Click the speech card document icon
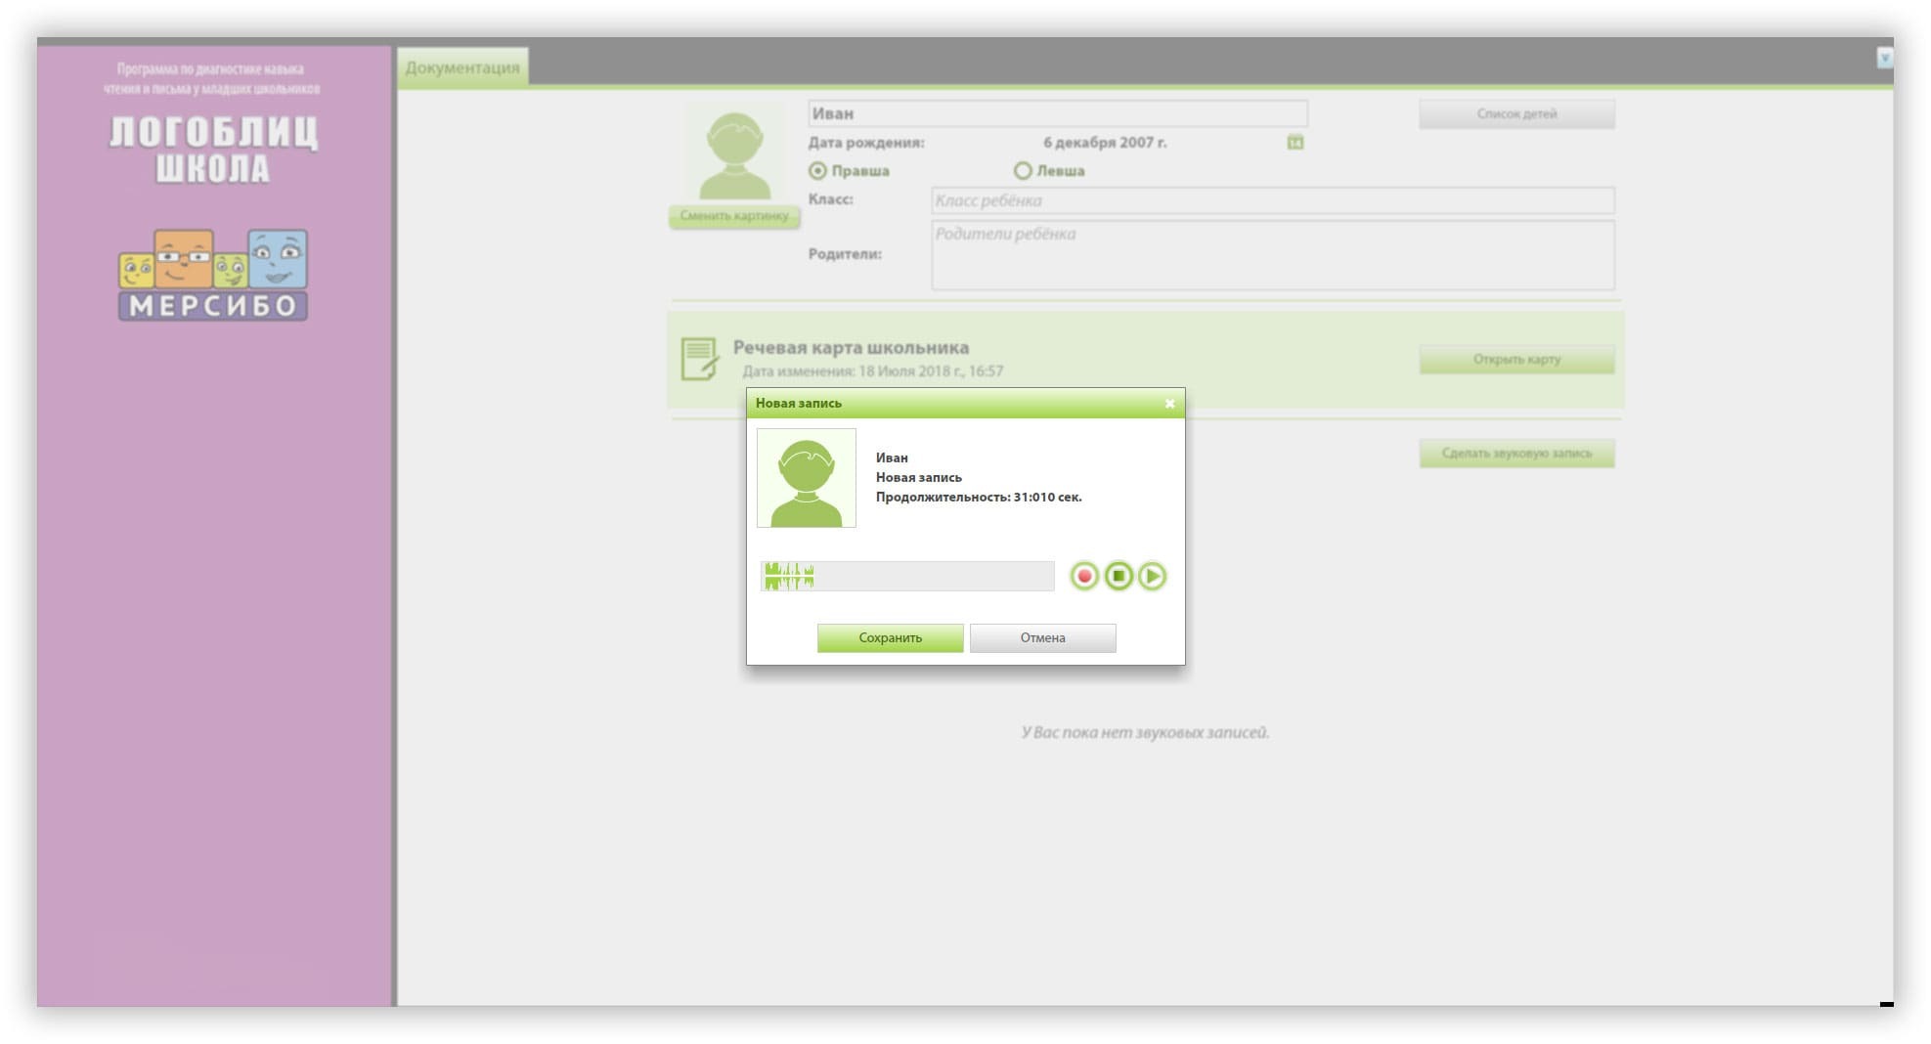Screen dimensions: 1931x1044 pos(699,359)
